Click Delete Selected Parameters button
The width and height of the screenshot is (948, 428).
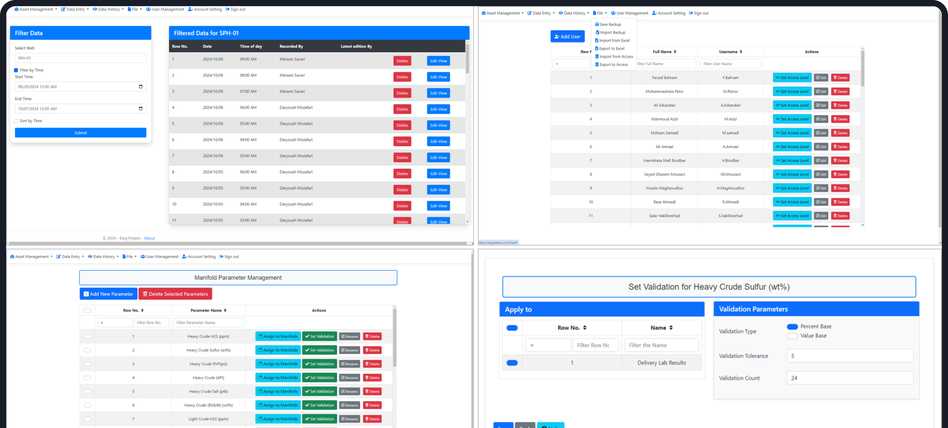[175, 294]
